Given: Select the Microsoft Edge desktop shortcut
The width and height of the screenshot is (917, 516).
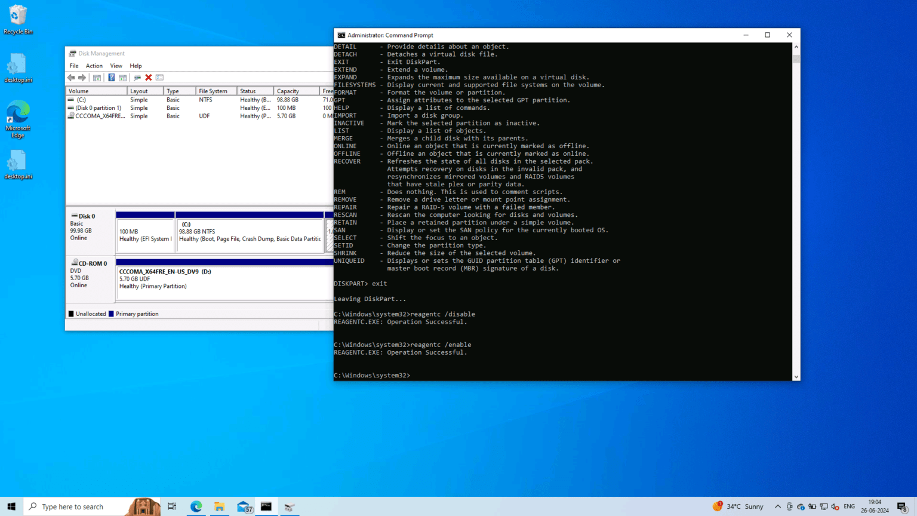Looking at the screenshot, I should pos(18,119).
